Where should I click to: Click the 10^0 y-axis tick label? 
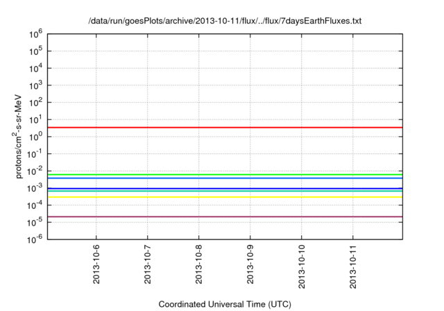coord(35,137)
